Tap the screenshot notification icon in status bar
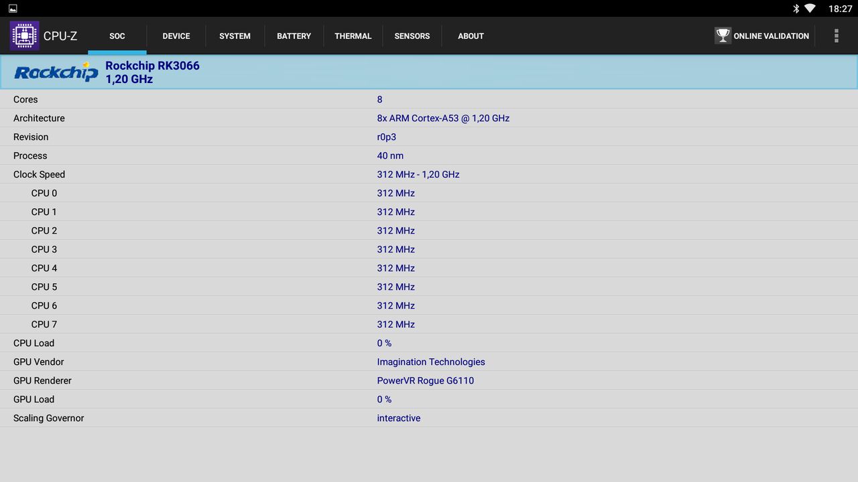This screenshot has height=482, width=858. 13,9
